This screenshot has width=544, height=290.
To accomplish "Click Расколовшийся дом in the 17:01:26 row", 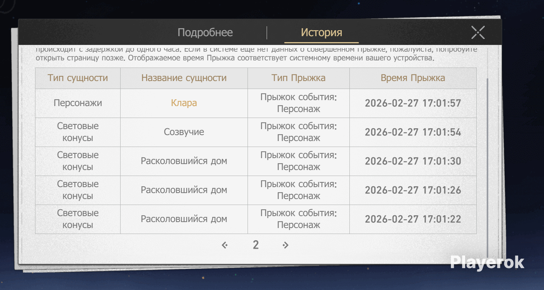I will point(184,190).
